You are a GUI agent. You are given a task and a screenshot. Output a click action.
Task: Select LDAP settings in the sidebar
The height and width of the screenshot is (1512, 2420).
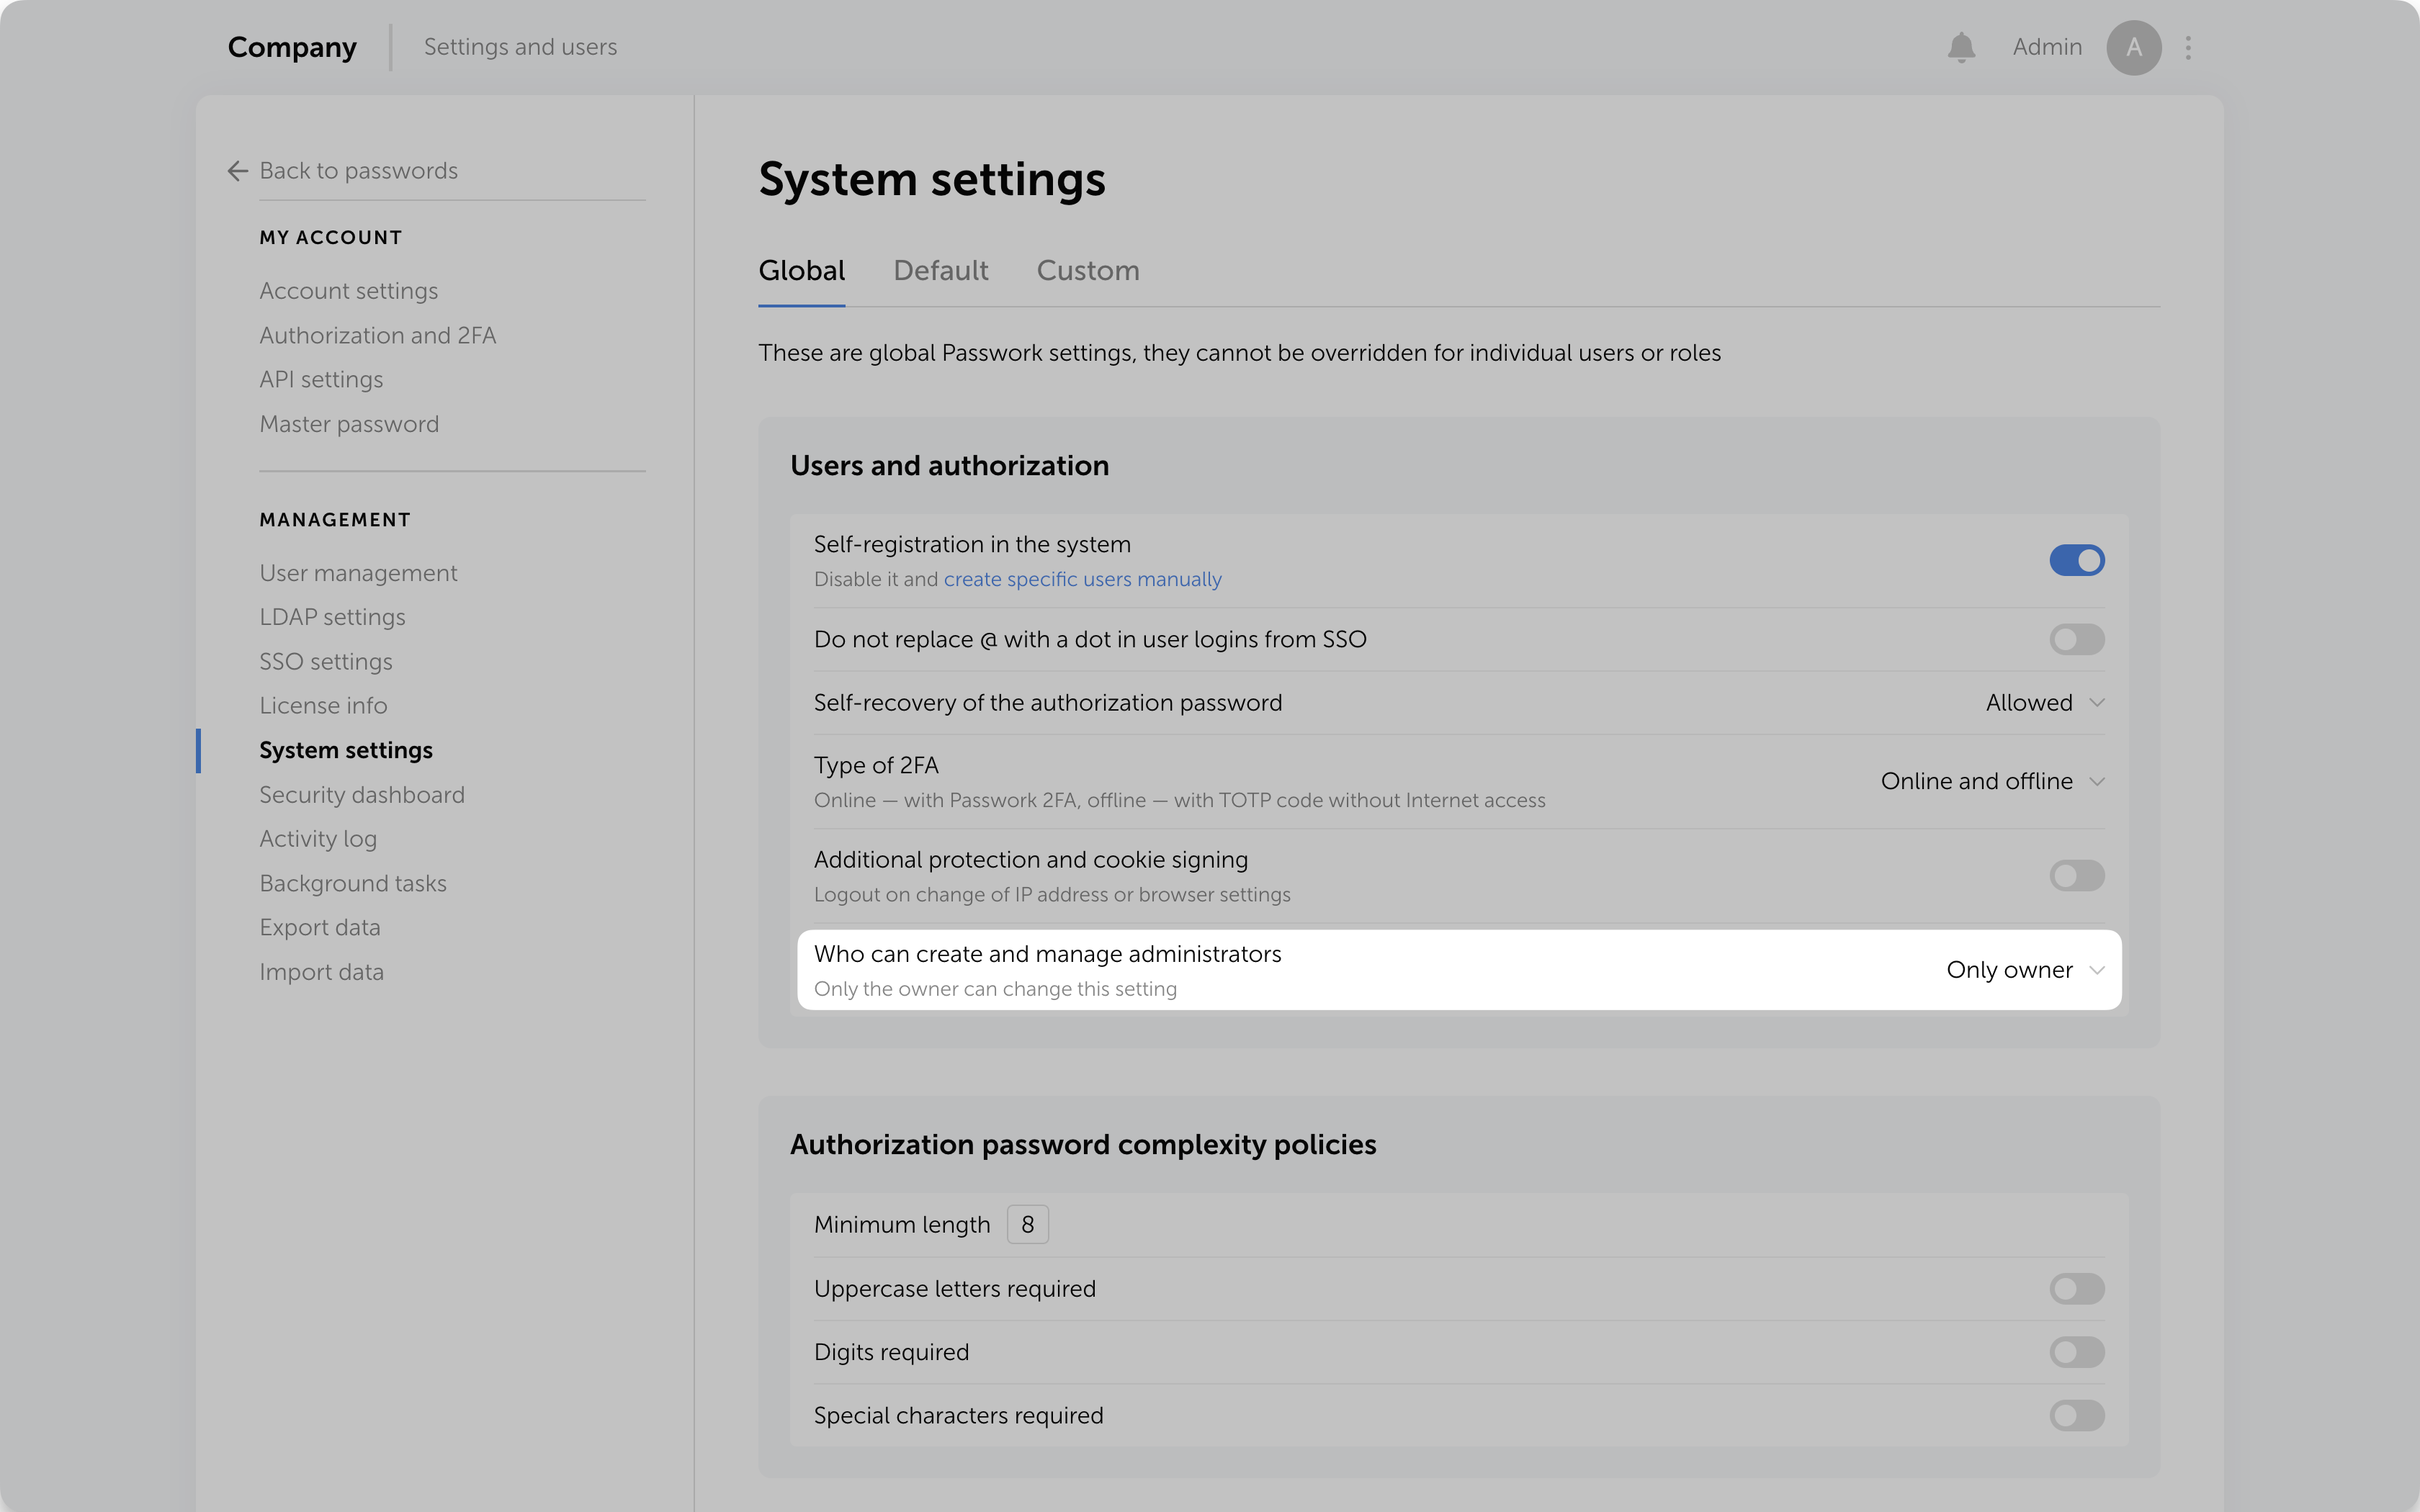click(x=333, y=616)
